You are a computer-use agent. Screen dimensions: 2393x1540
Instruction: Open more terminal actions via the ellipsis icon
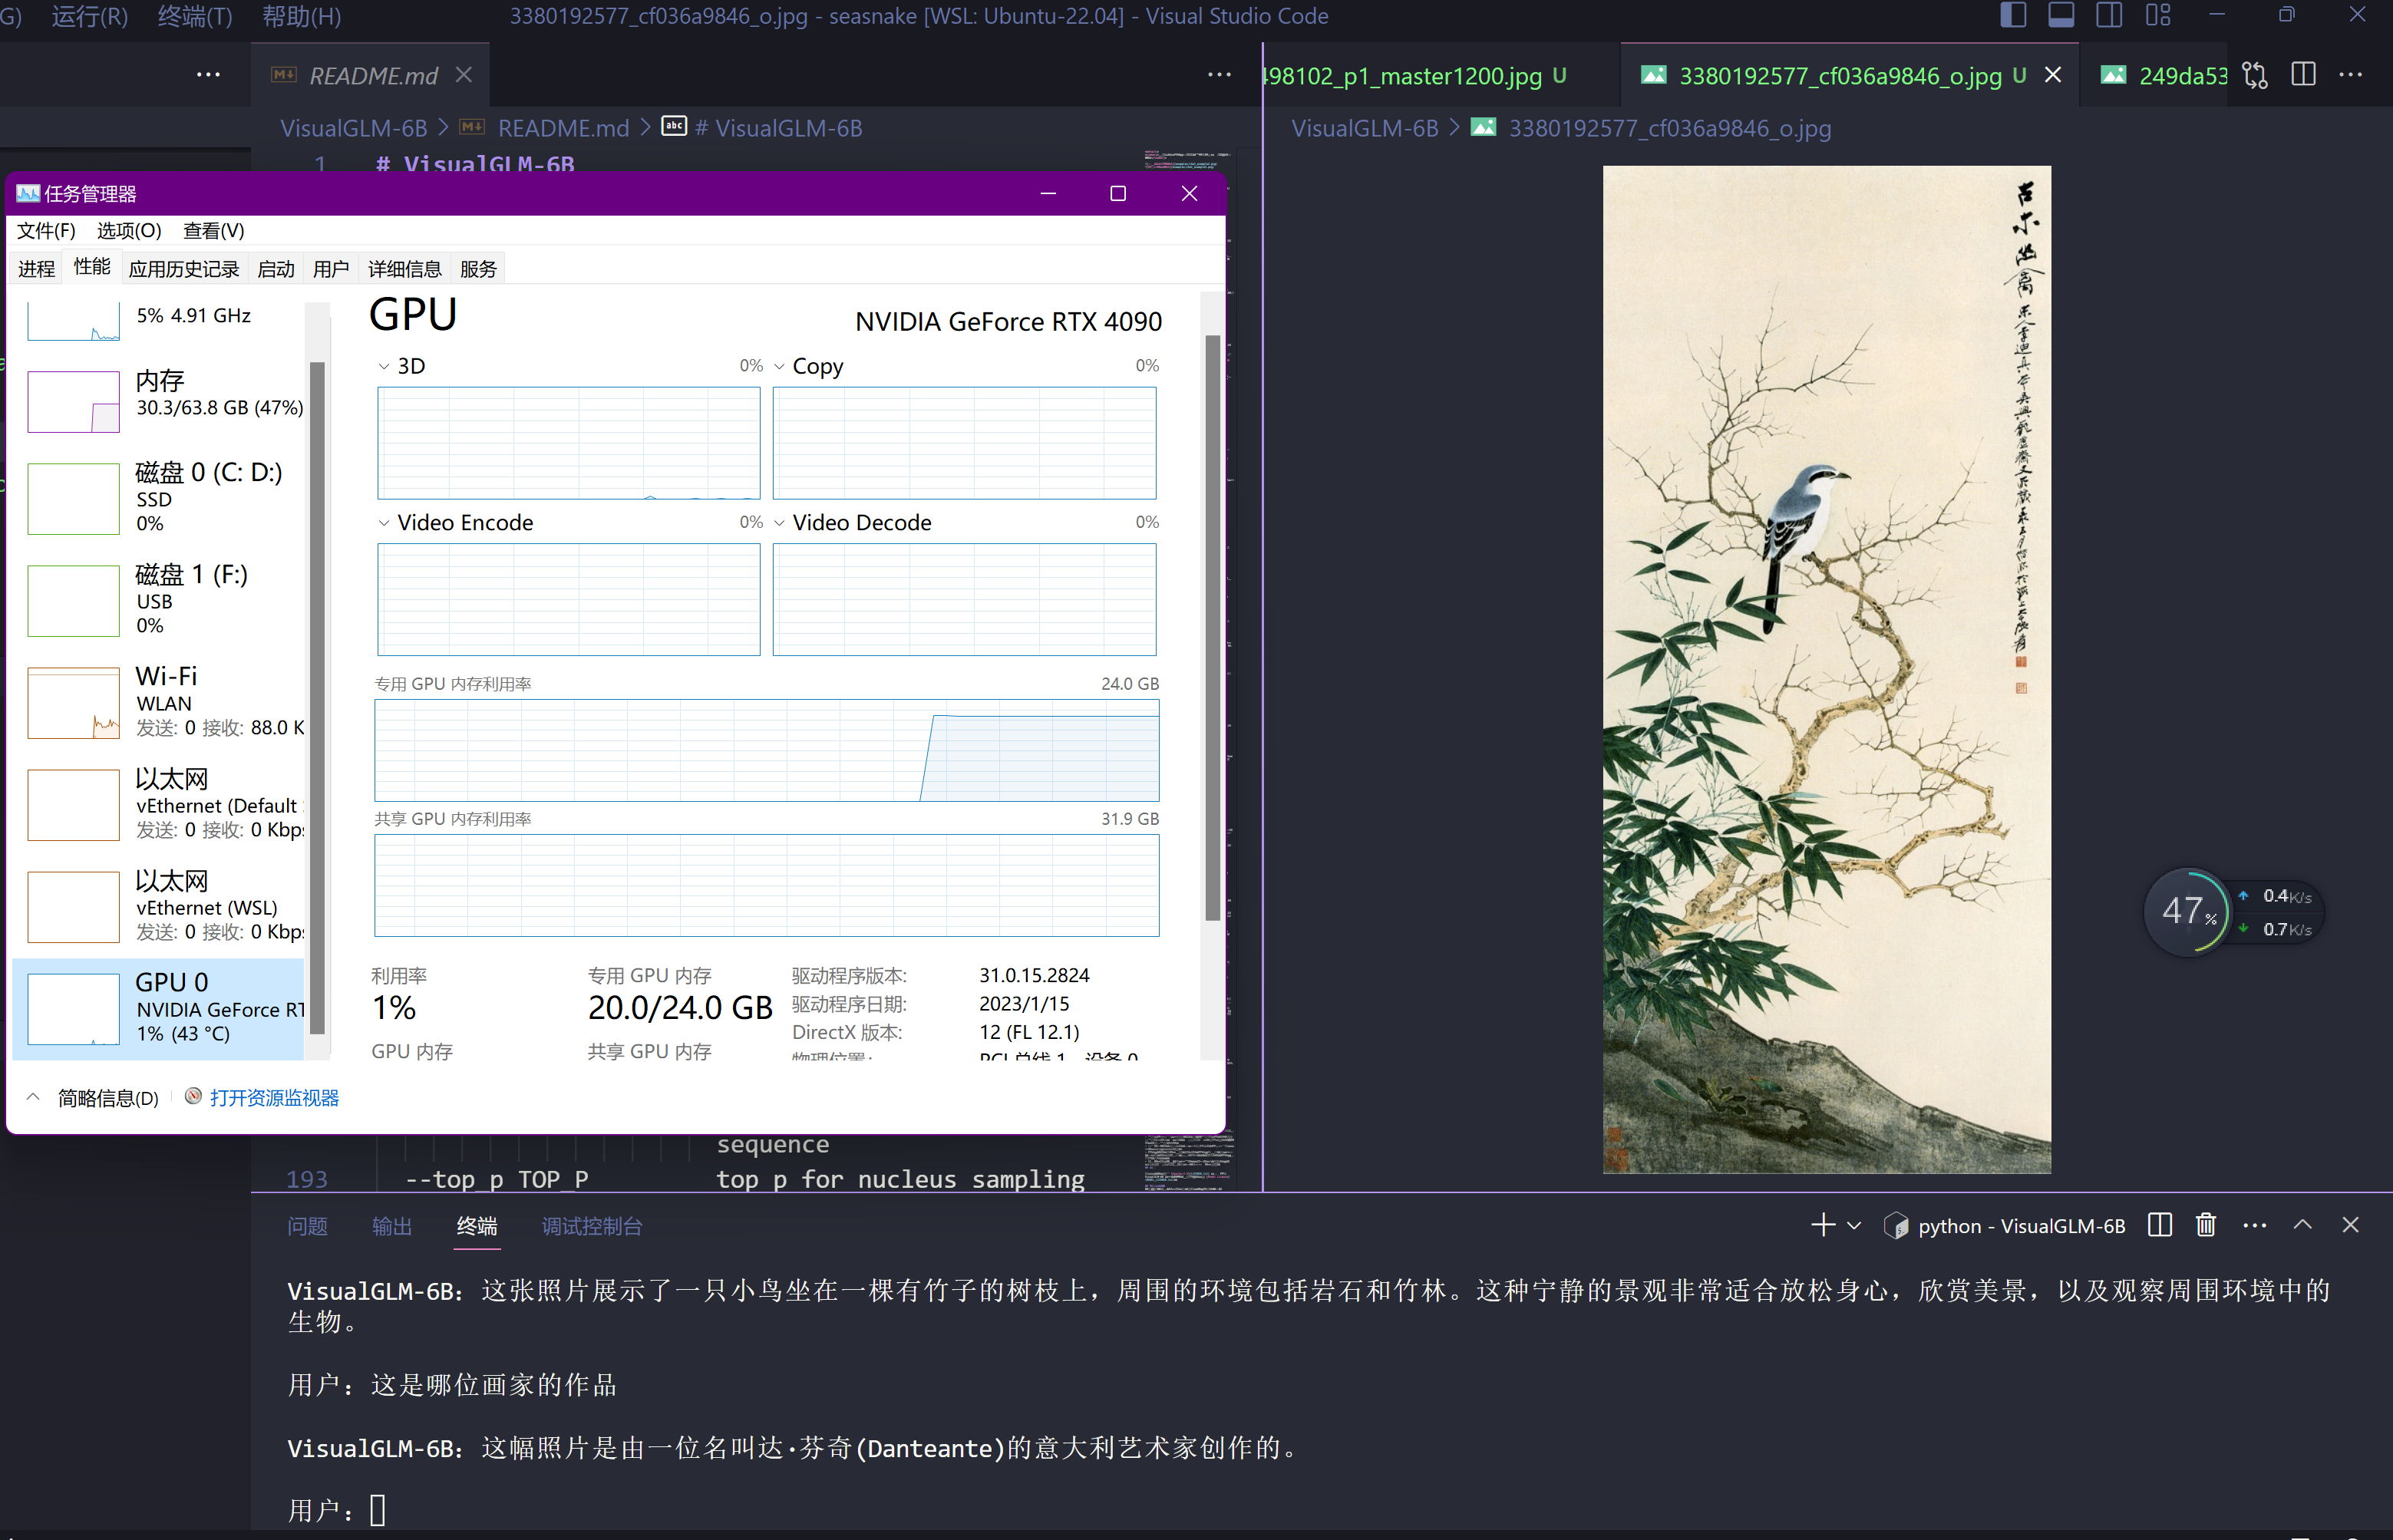click(2254, 1224)
